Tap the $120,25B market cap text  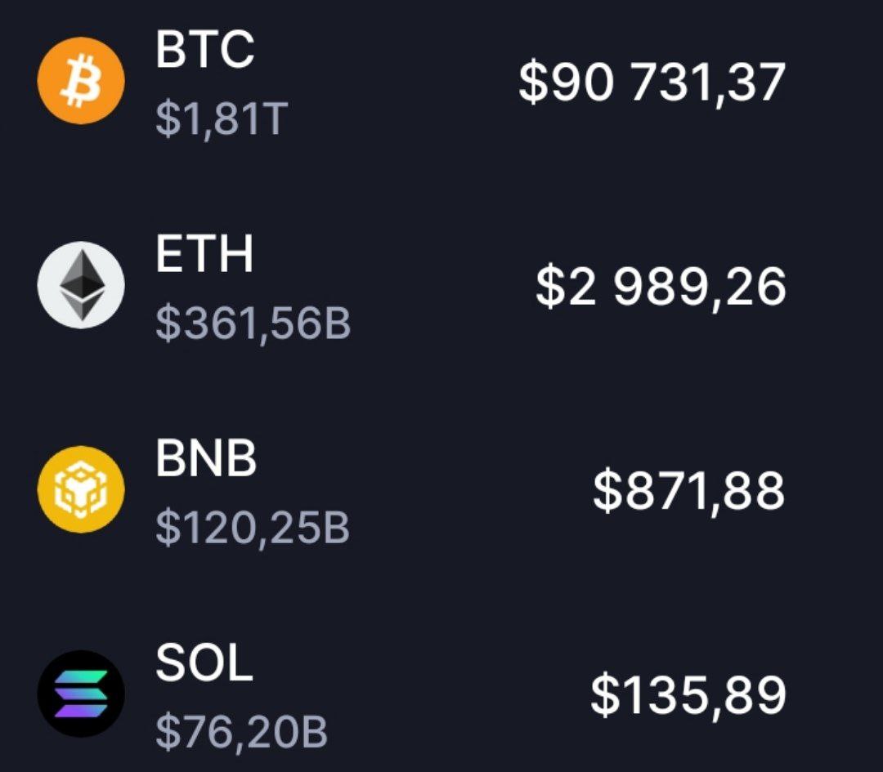coord(253,529)
